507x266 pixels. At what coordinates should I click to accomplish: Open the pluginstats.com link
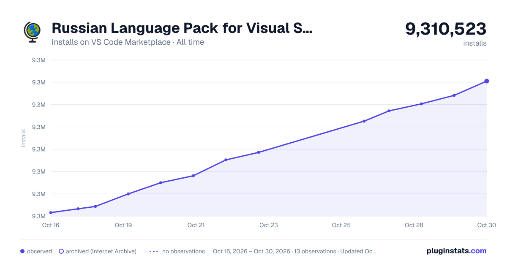click(x=456, y=251)
